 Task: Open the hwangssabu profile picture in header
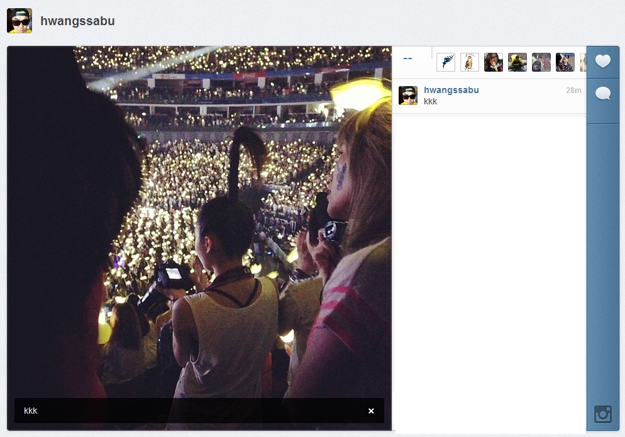19,21
